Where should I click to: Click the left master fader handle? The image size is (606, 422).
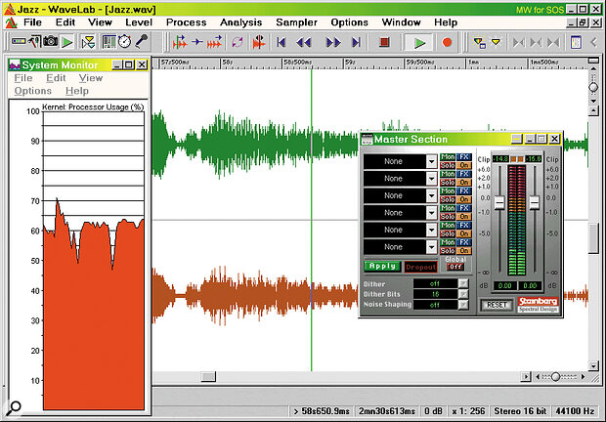[x=499, y=203]
